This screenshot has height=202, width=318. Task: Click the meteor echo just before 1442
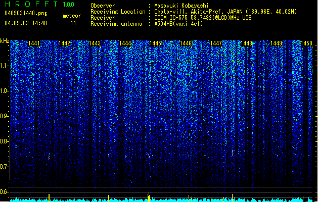click(49, 157)
